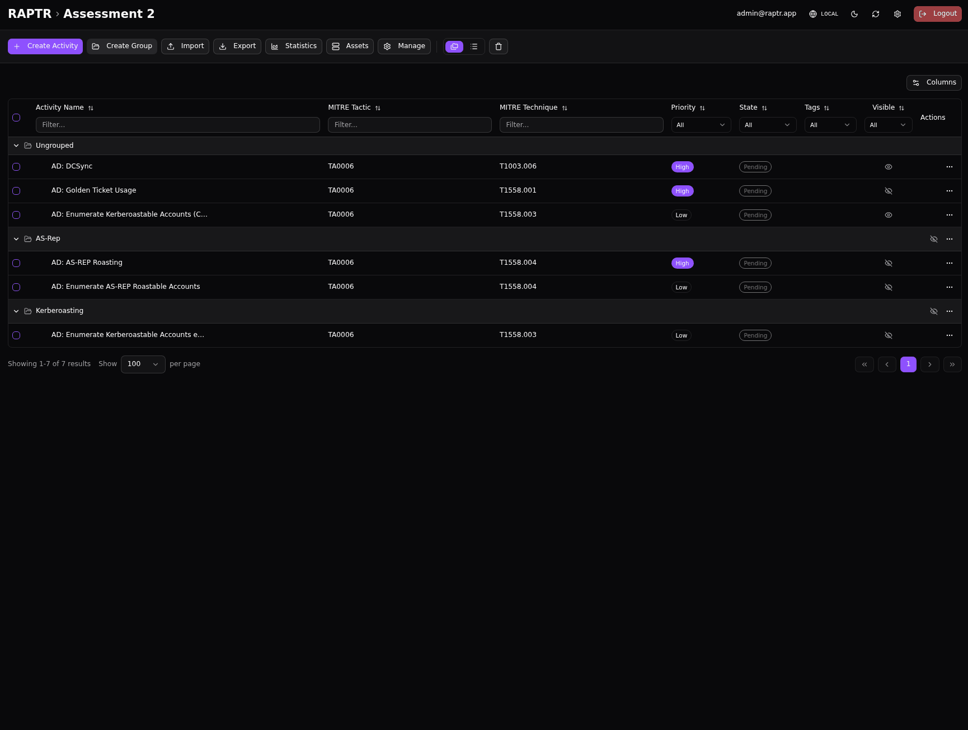Switch to flat list view icon

tap(474, 46)
